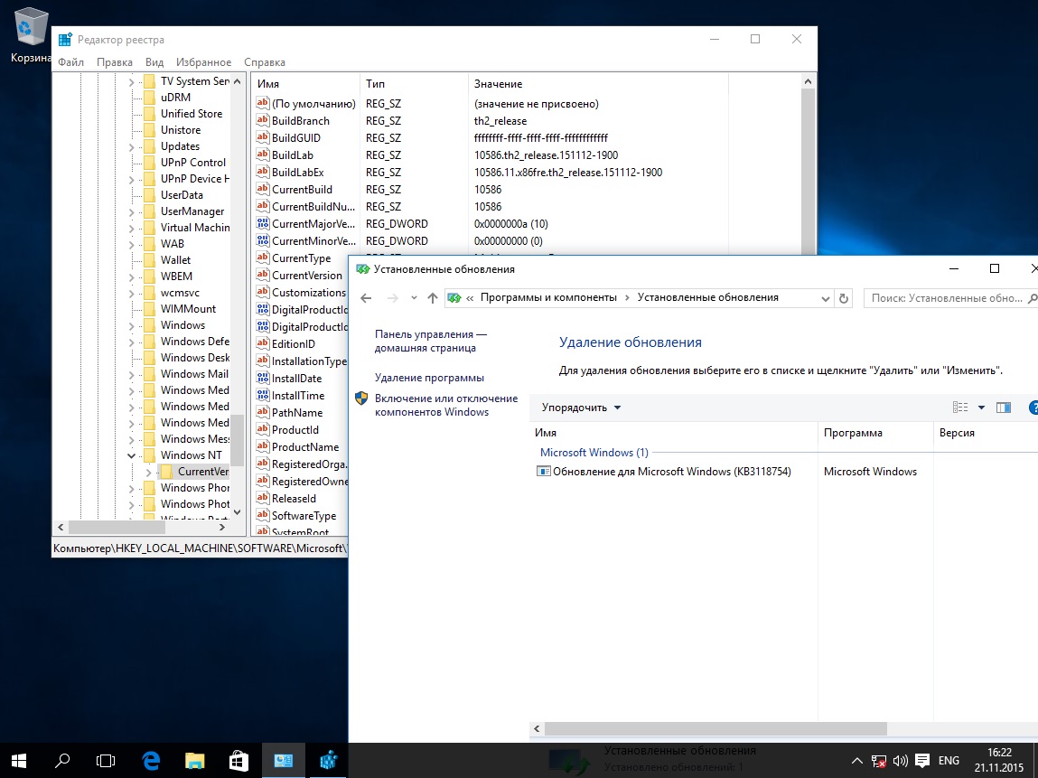
Task: Sort updates by Версия column
Action: point(985,433)
